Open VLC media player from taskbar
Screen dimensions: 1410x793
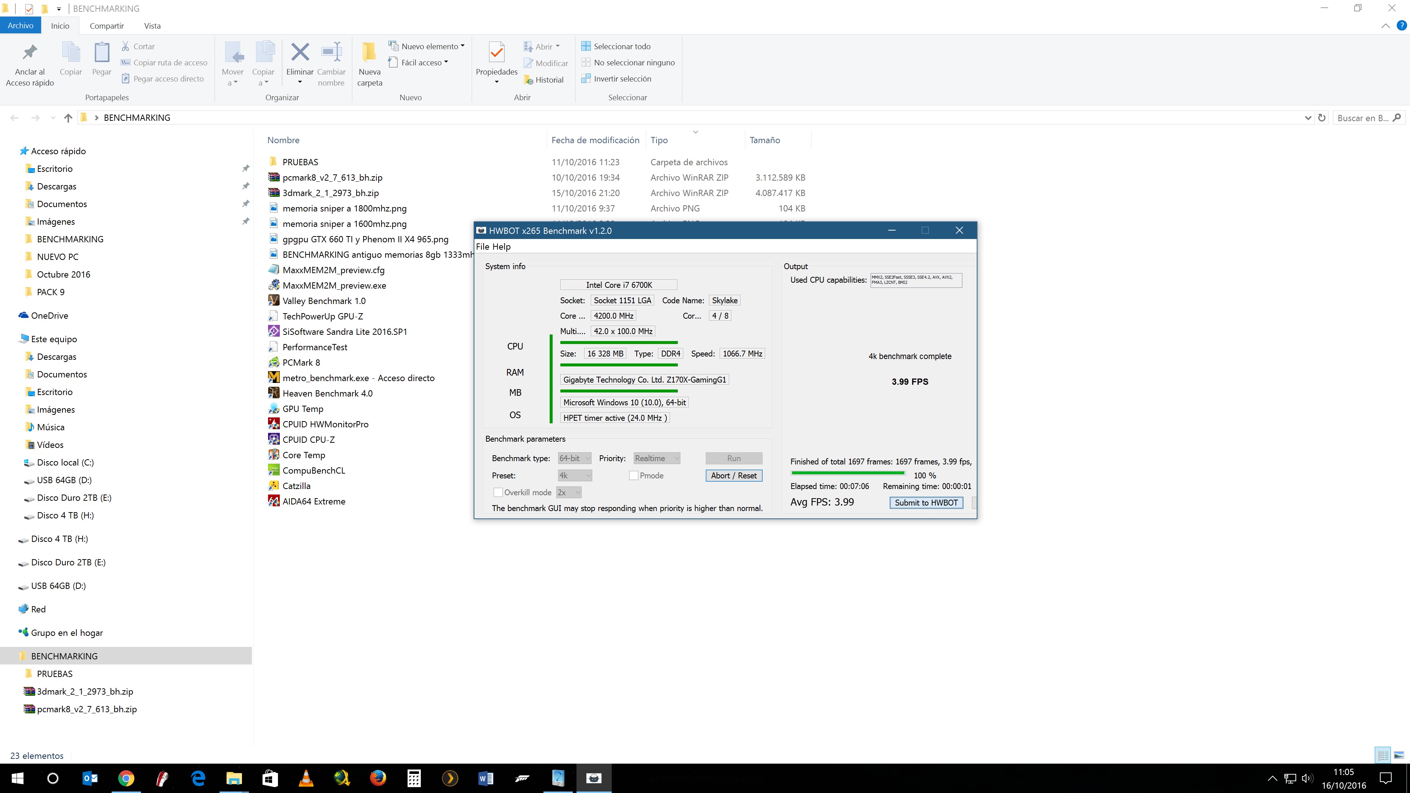(x=306, y=778)
